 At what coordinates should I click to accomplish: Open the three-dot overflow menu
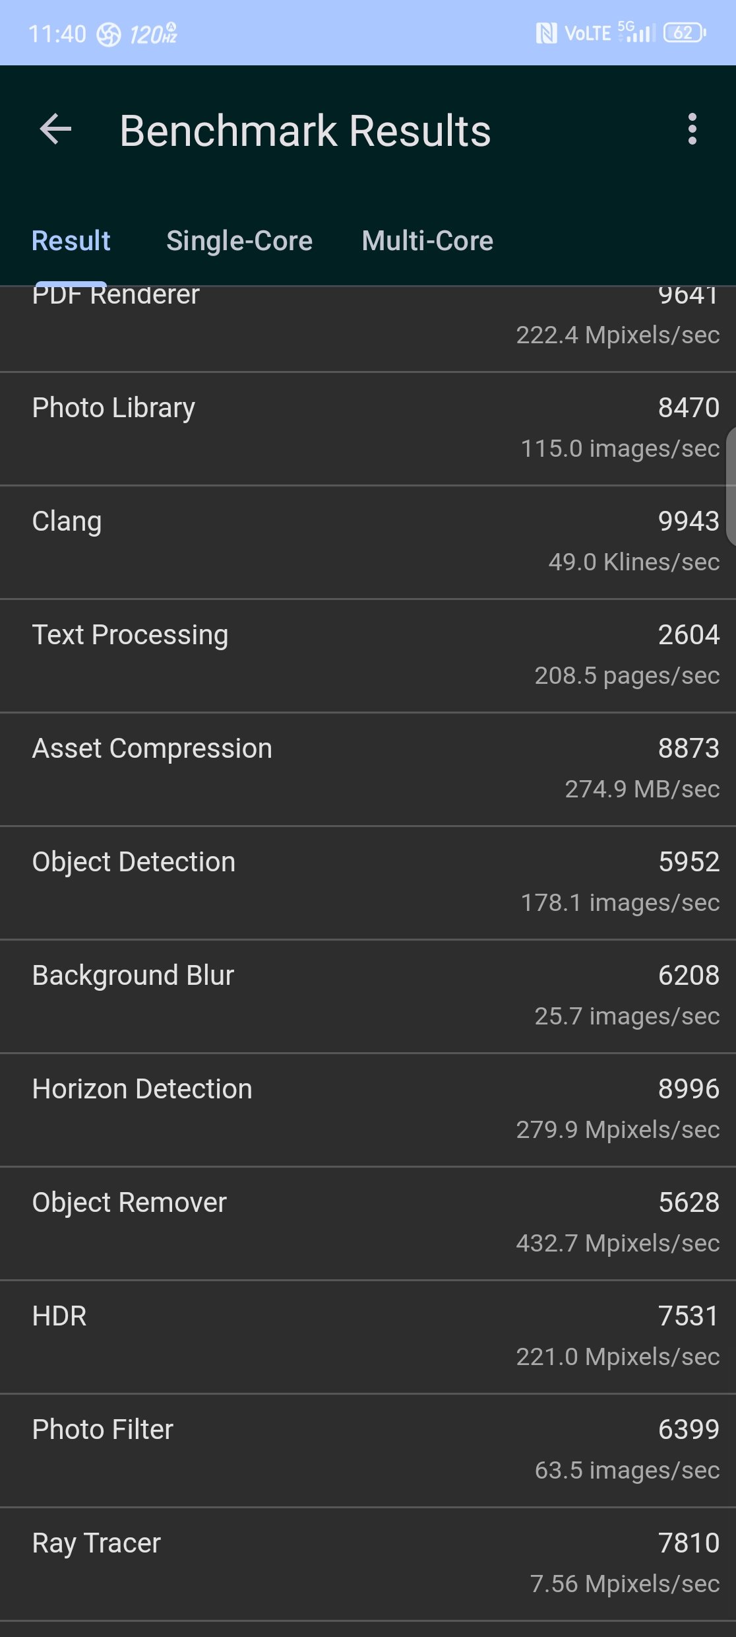click(692, 129)
